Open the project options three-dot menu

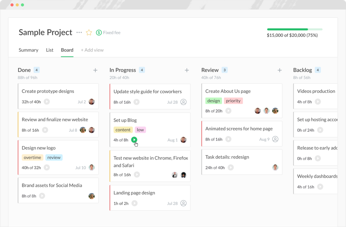tap(79, 32)
